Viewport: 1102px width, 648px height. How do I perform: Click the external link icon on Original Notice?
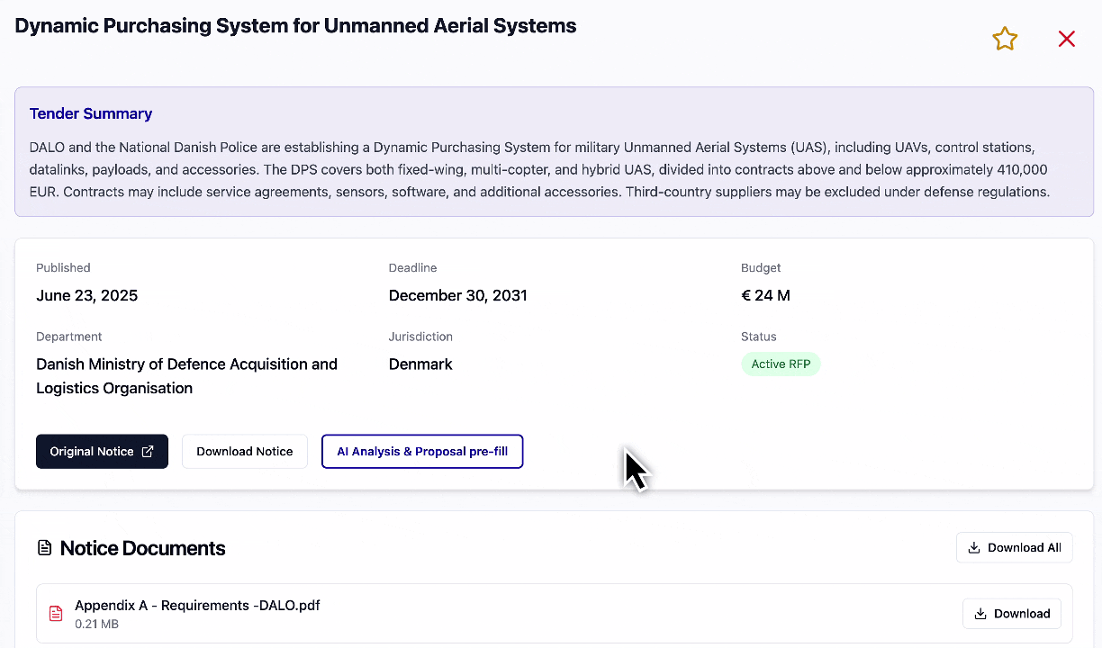[148, 452]
